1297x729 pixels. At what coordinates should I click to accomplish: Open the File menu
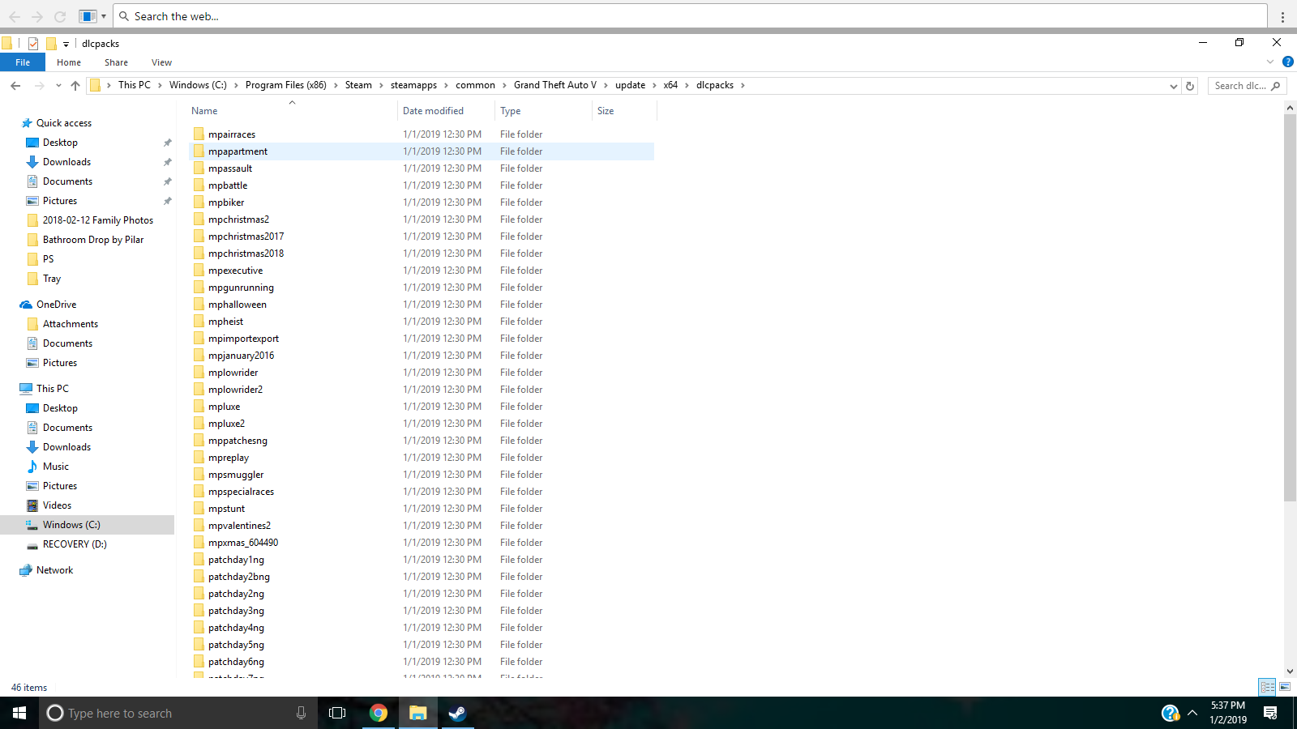(x=23, y=62)
